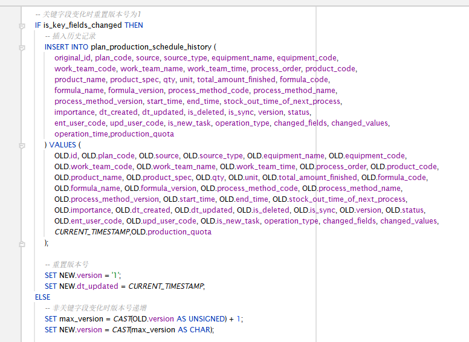Click the THEN keyword on the IF line
Viewport: 469px width, 342px height.
tap(134, 25)
